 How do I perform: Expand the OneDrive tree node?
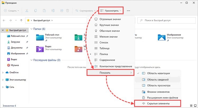point(3,72)
